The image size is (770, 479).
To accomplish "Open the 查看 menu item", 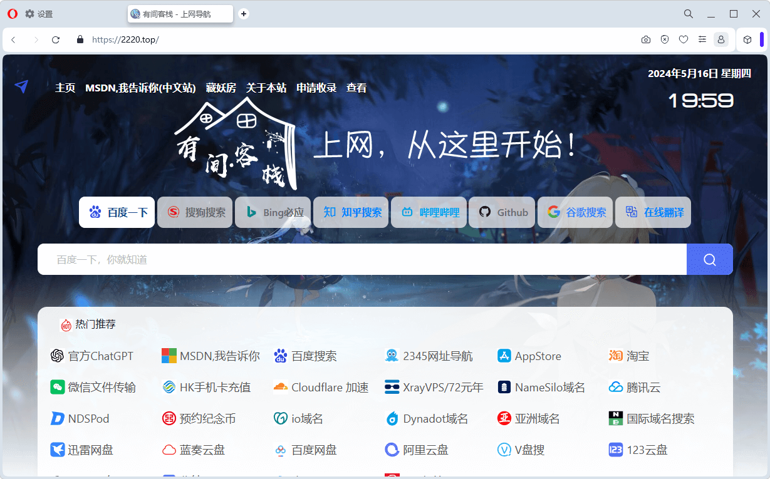I will click(x=356, y=88).
